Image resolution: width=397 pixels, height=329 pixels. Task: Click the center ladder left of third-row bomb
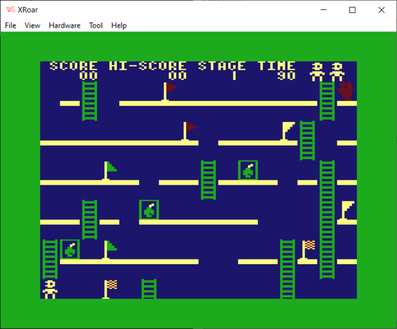(x=208, y=180)
